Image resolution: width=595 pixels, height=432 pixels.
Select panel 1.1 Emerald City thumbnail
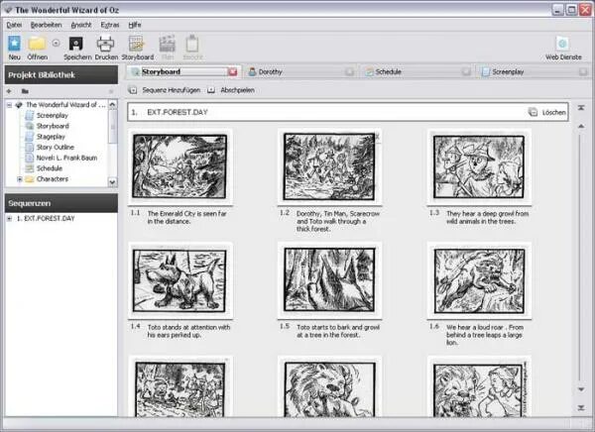pos(179,166)
